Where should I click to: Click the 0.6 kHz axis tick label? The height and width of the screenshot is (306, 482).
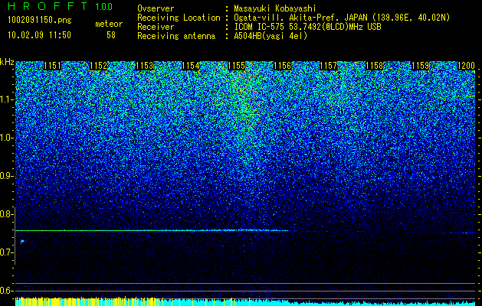coord(7,291)
